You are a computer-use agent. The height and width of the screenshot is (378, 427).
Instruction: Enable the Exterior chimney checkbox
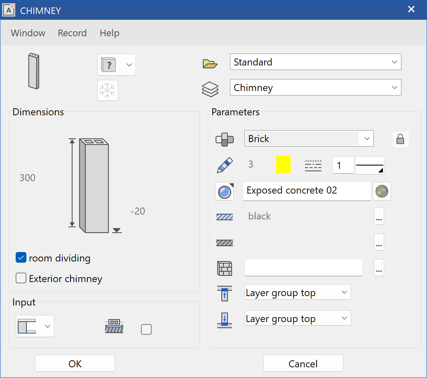[21, 278]
